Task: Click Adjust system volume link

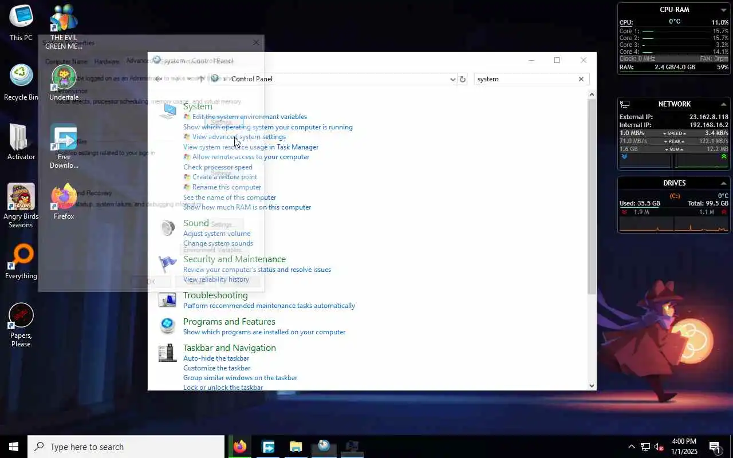Action: pyautogui.click(x=216, y=234)
